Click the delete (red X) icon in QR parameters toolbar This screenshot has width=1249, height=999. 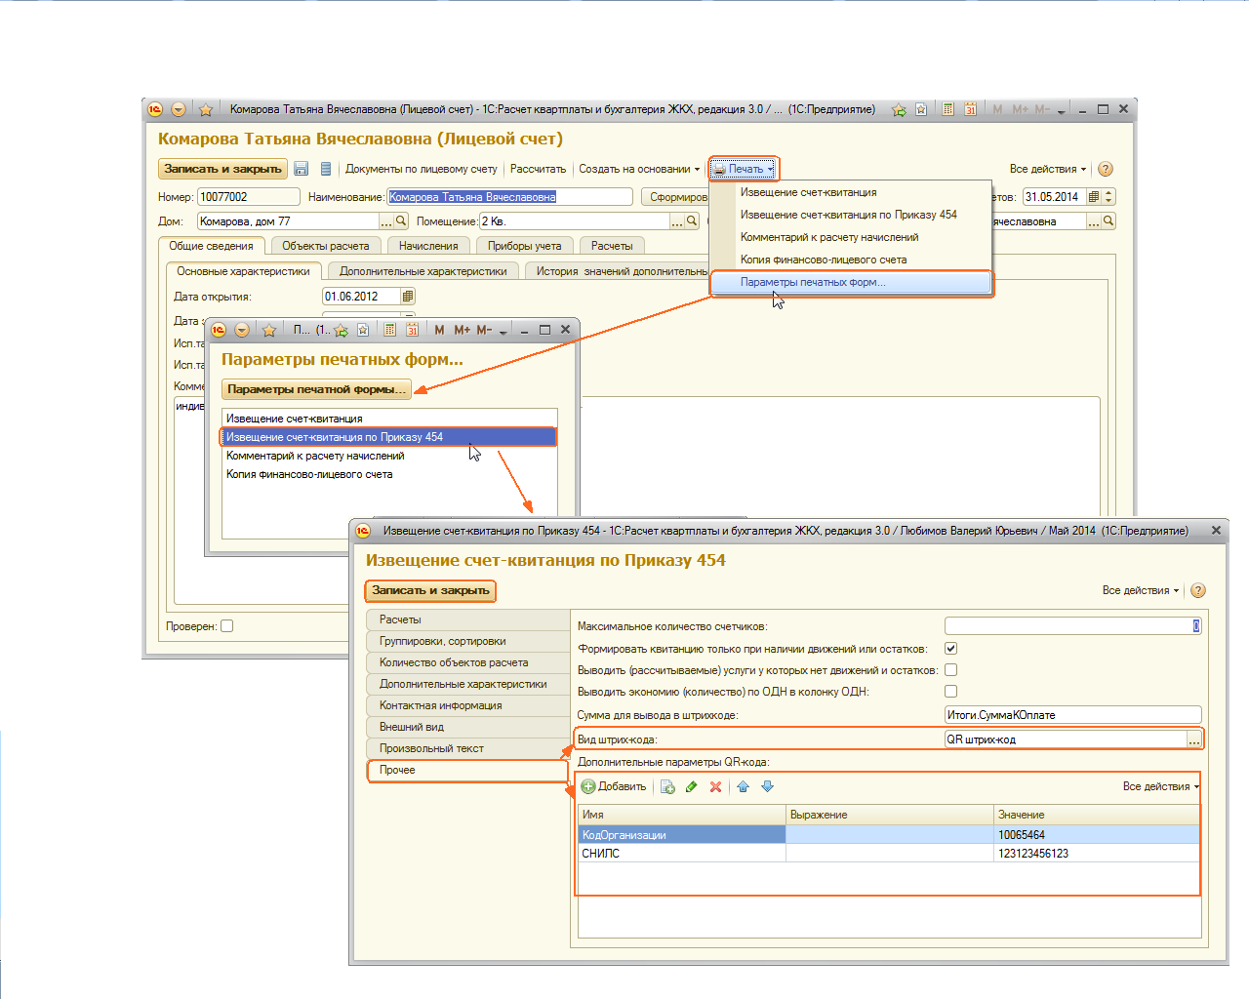[715, 786]
